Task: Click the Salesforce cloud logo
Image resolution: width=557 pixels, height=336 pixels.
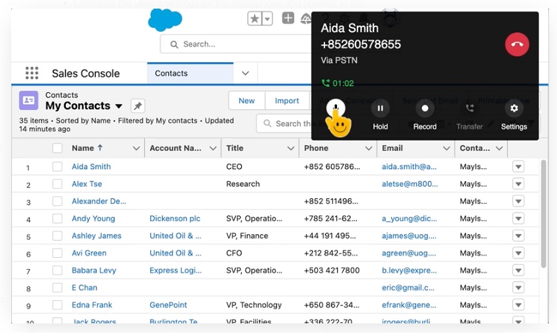Action: point(165,19)
